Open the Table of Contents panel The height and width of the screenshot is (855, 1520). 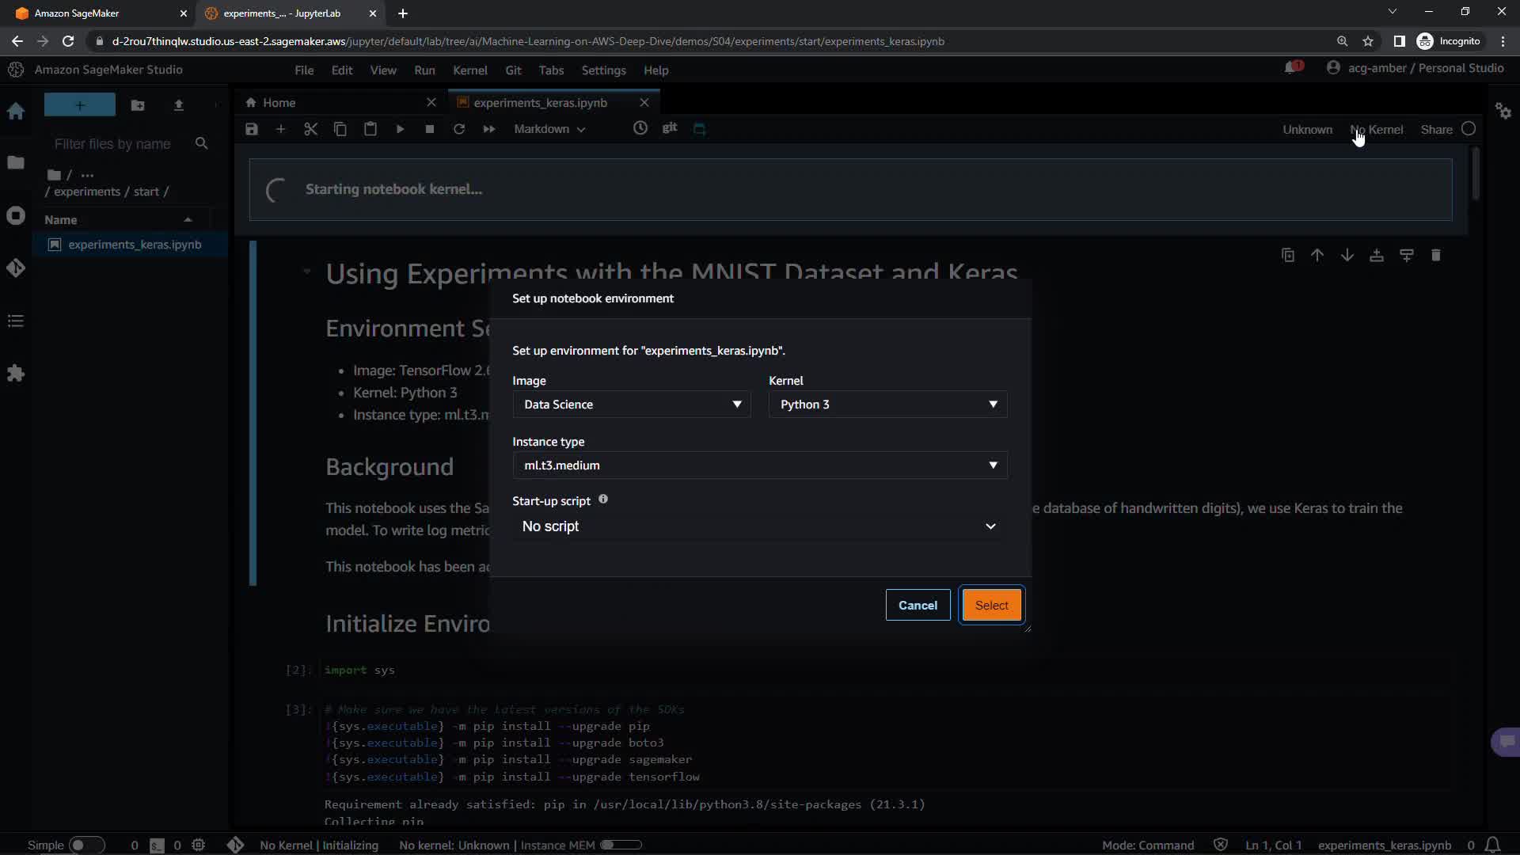[16, 321]
